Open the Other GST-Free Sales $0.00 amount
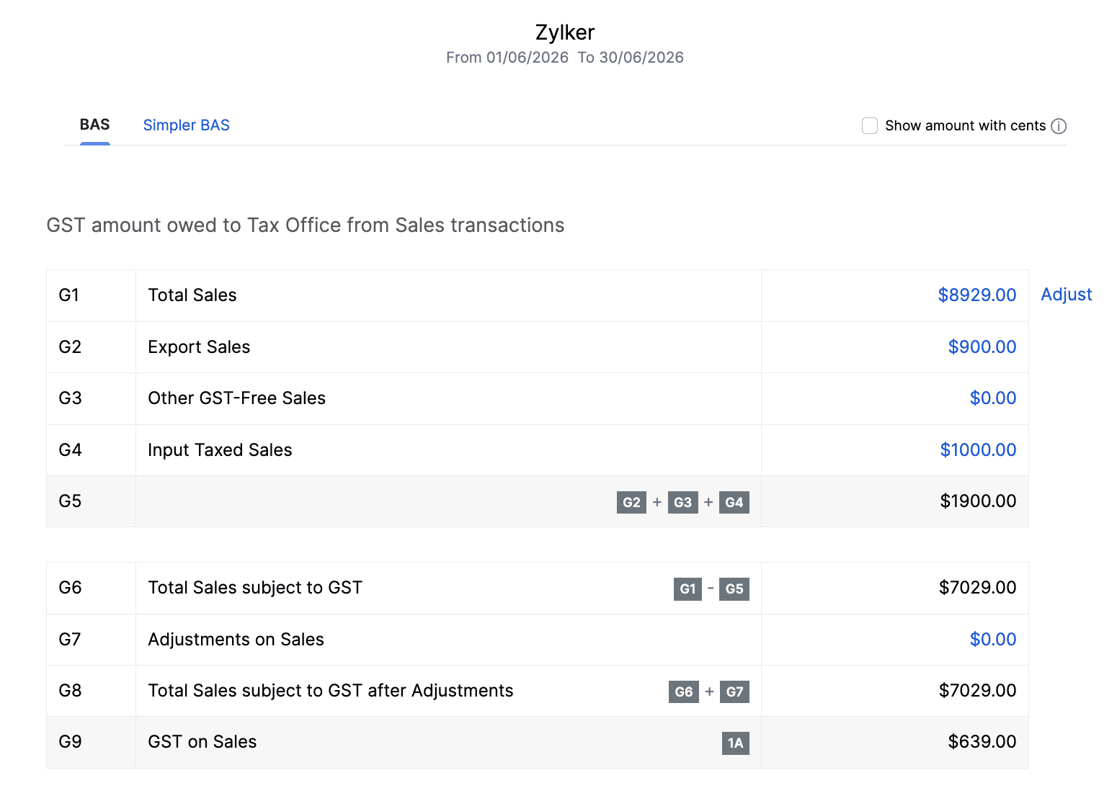This screenshot has height=801, width=1117. coord(992,398)
